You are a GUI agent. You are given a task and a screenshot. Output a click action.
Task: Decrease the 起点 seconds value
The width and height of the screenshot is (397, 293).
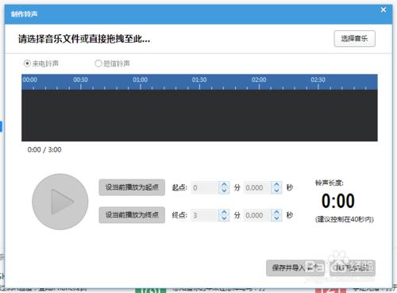[276, 191]
